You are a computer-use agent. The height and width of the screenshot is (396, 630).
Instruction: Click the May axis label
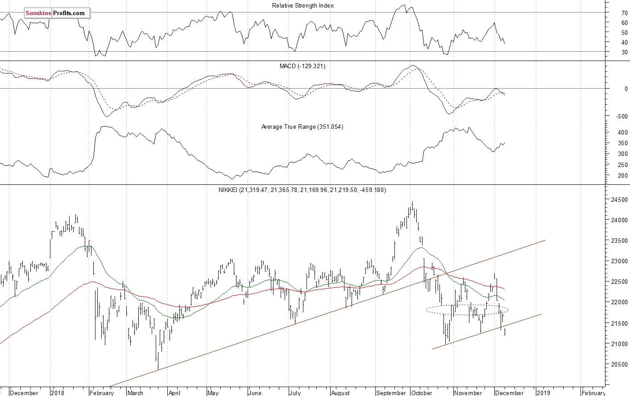(213, 393)
